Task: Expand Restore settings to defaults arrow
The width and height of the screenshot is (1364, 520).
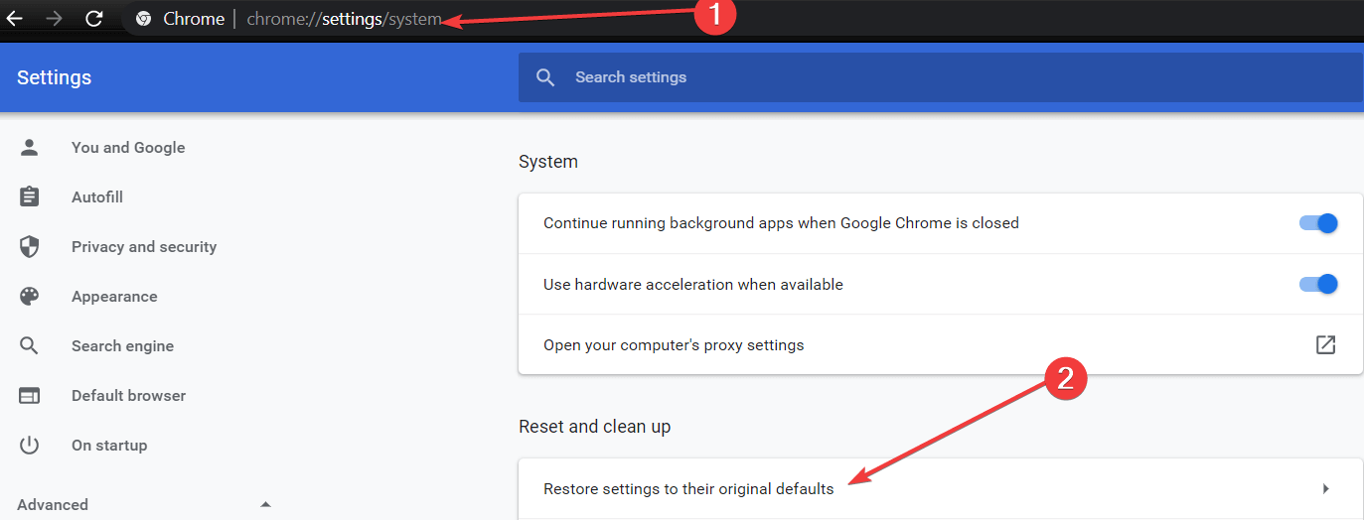Action: [x=1326, y=489]
